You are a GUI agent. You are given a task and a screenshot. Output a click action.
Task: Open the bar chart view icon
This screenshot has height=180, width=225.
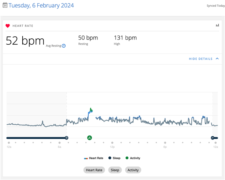click(x=217, y=25)
